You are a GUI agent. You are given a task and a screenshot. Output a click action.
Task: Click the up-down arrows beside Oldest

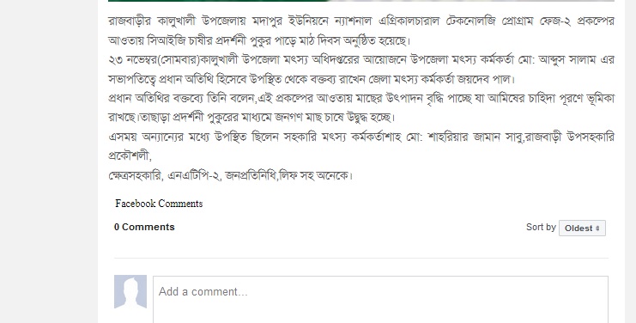tap(597, 229)
